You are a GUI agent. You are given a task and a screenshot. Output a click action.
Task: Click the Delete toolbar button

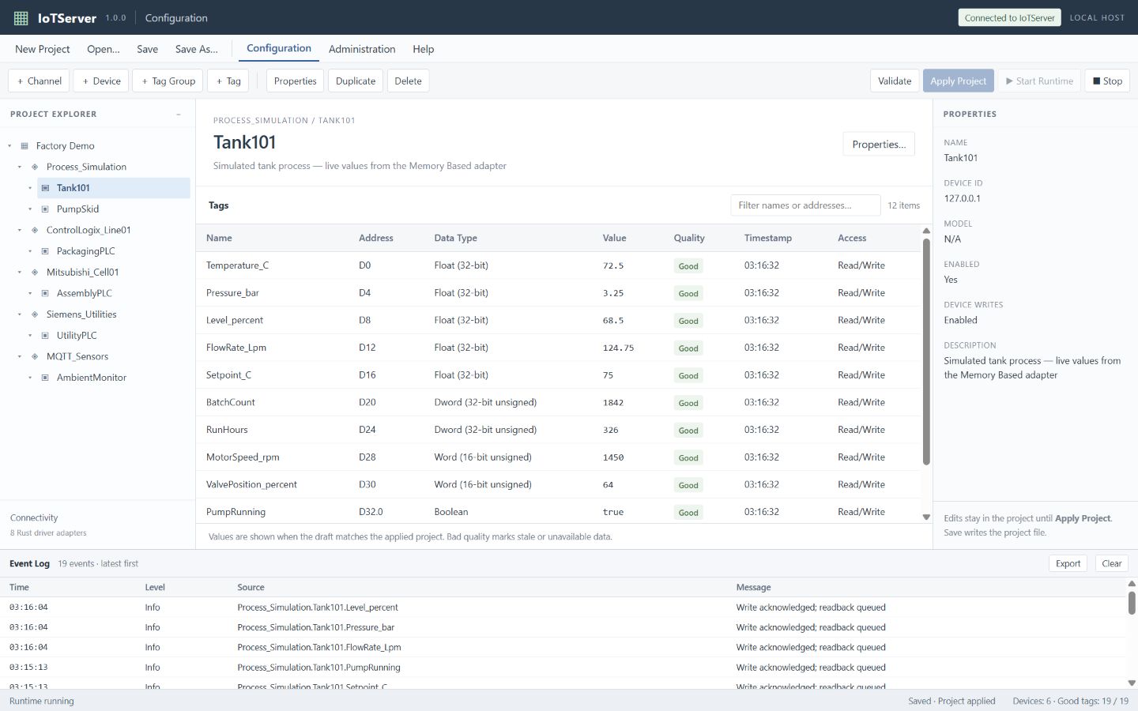(408, 81)
